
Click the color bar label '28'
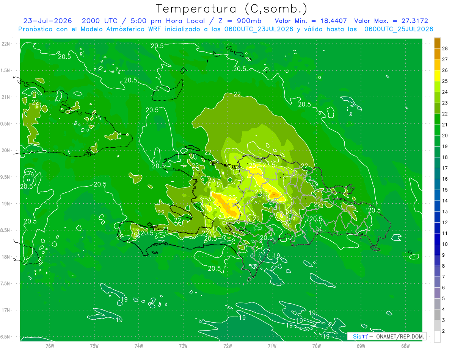click(445, 48)
